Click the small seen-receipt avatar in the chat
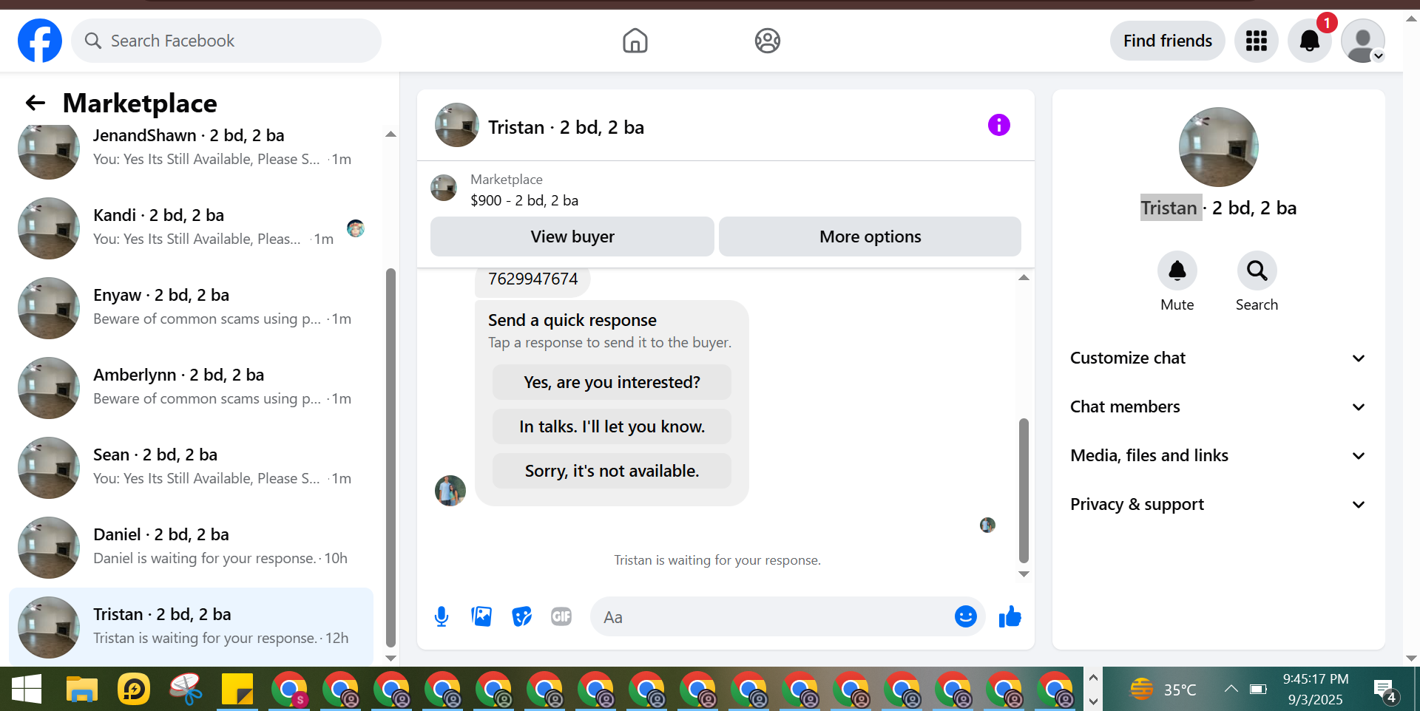1420x711 pixels. [987, 525]
